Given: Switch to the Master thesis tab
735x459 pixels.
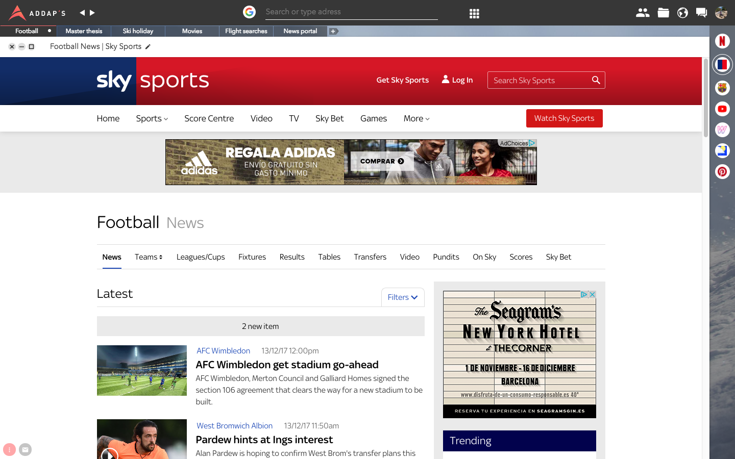Looking at the screenshot, I should tap(84, 31).
